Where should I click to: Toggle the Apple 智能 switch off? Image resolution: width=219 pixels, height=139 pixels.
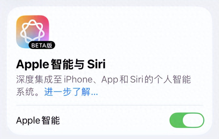[187, 120]
